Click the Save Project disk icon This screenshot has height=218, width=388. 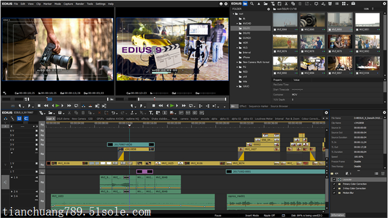pos(60,113)
